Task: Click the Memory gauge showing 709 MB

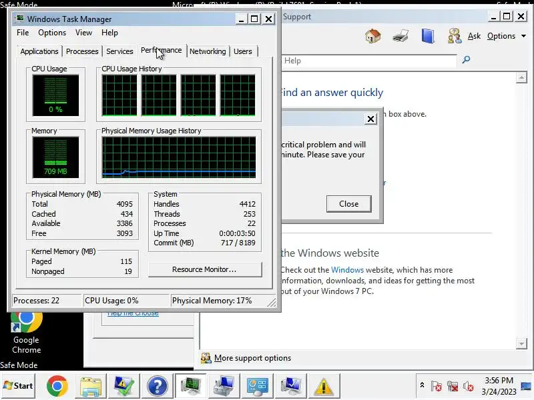Action: tap(55, 157)
